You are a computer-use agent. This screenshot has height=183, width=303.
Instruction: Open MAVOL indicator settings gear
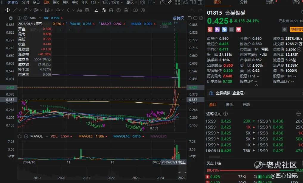[x=20, y=136]
